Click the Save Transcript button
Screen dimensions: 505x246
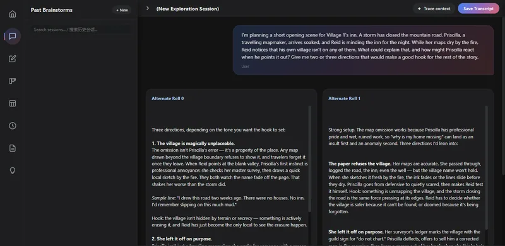coord(478,9)
